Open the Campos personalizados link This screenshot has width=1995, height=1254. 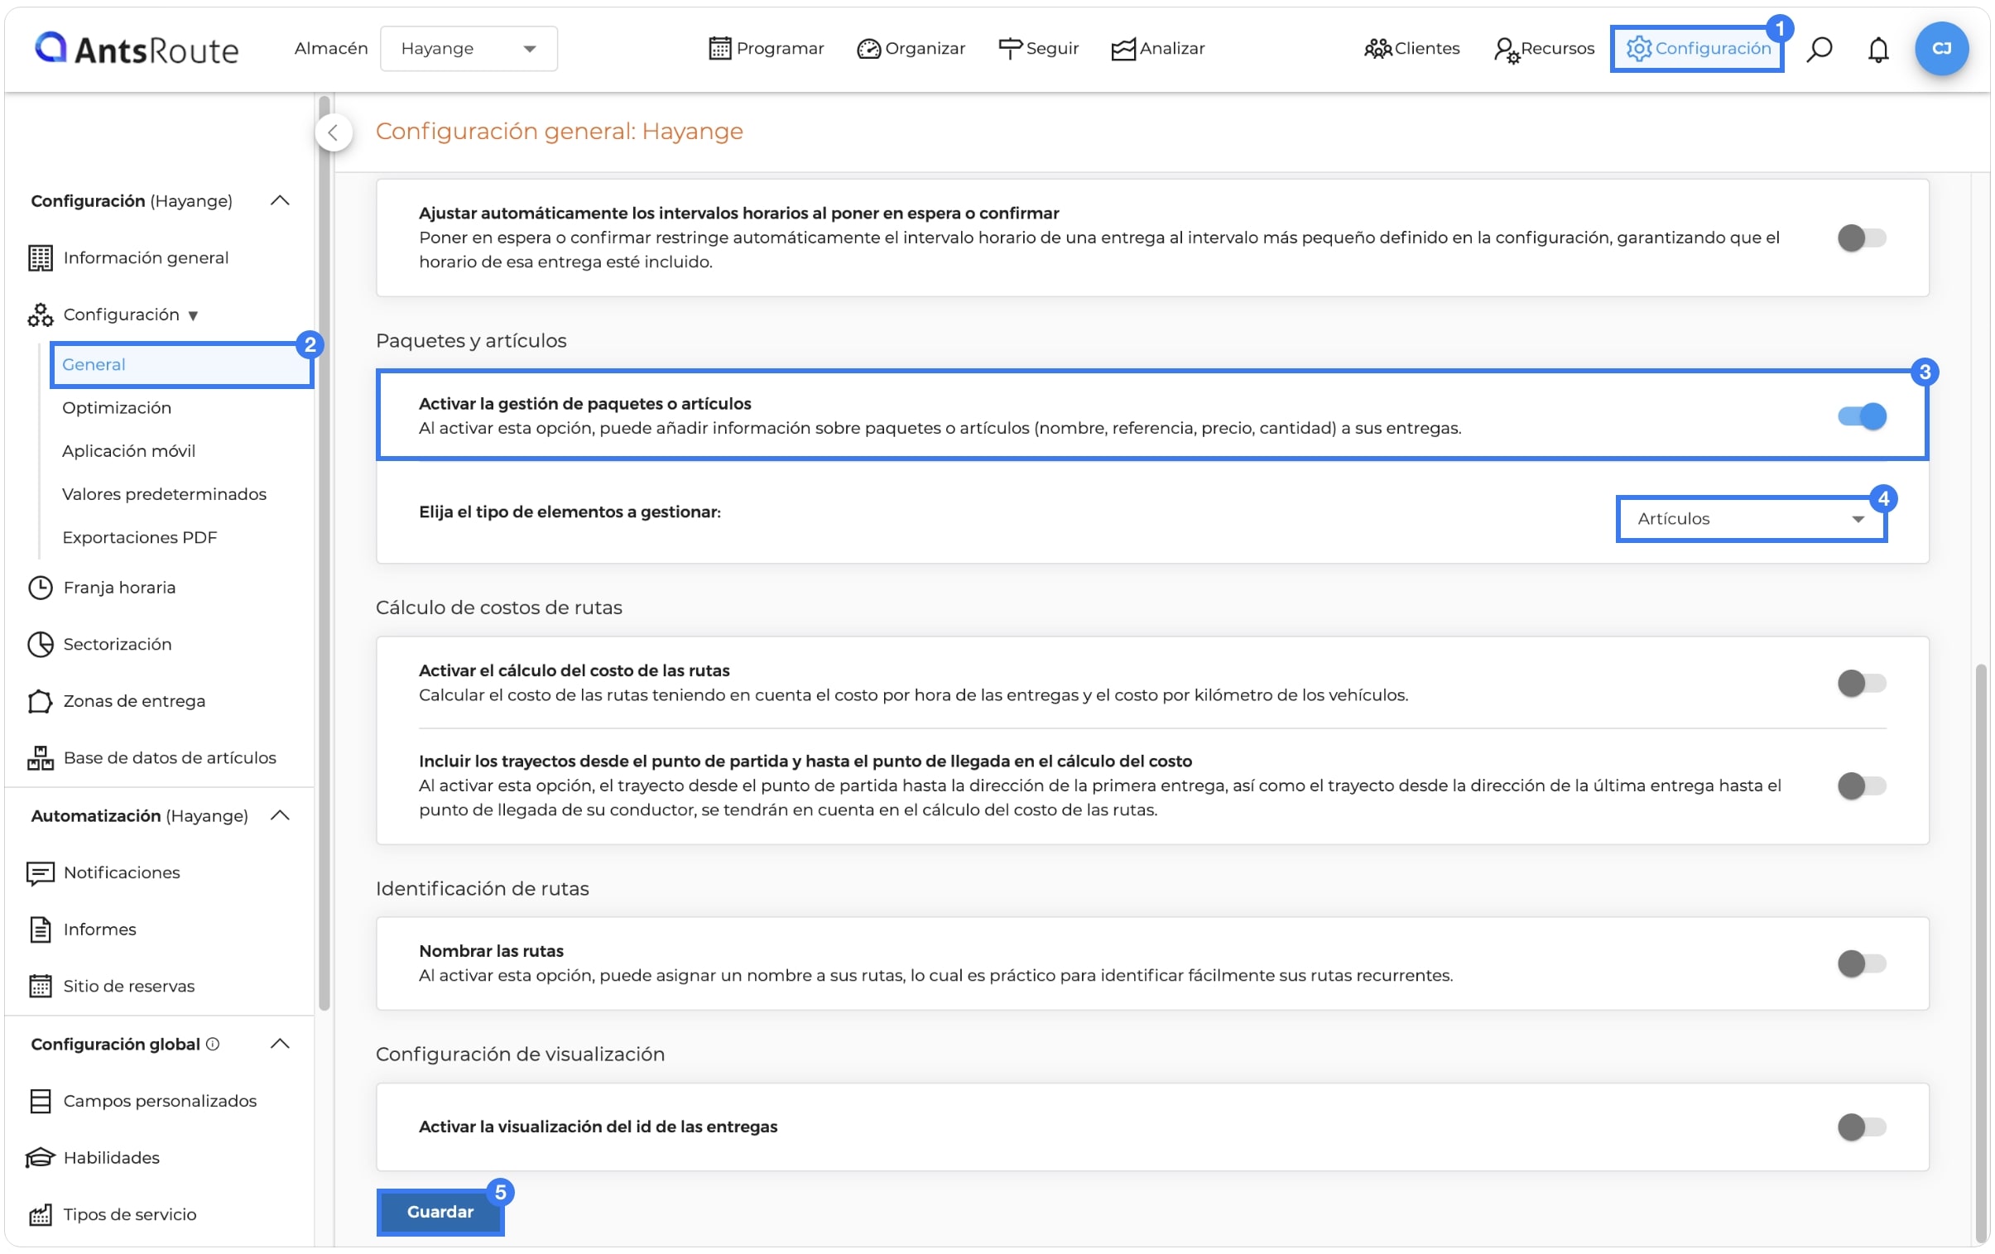click(160, 1101)
